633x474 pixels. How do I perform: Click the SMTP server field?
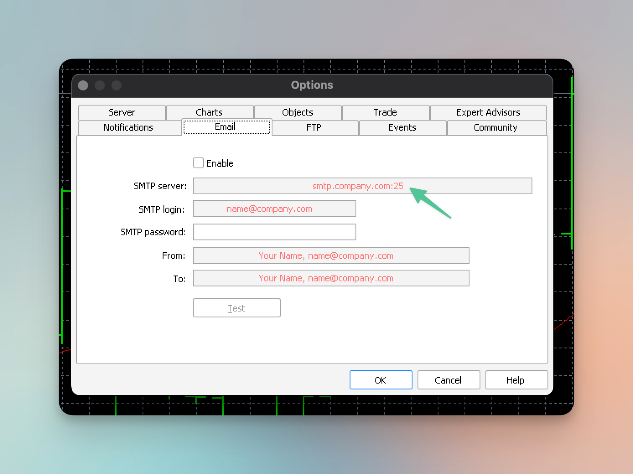pyautogui.click(x=362, y=186)
